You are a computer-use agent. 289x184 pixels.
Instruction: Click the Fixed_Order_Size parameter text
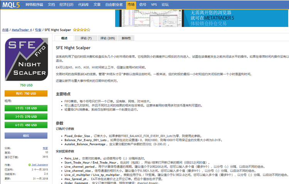coord(77,136)
